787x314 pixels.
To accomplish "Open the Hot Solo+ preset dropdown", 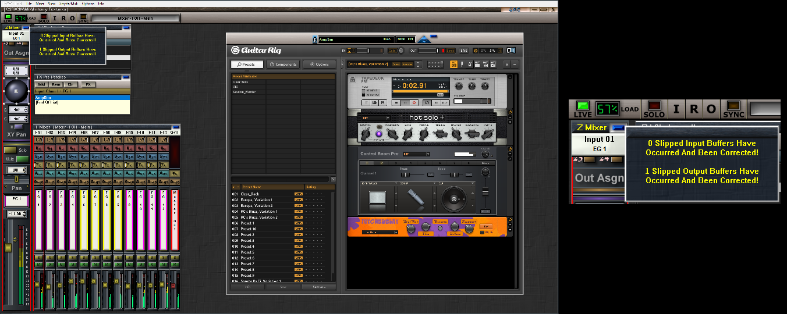I will 376,118.
